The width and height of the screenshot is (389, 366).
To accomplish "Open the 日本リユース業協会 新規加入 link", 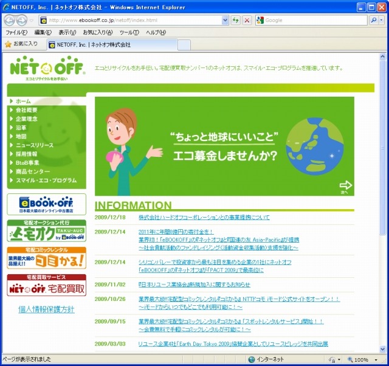I will click(194, 285).
